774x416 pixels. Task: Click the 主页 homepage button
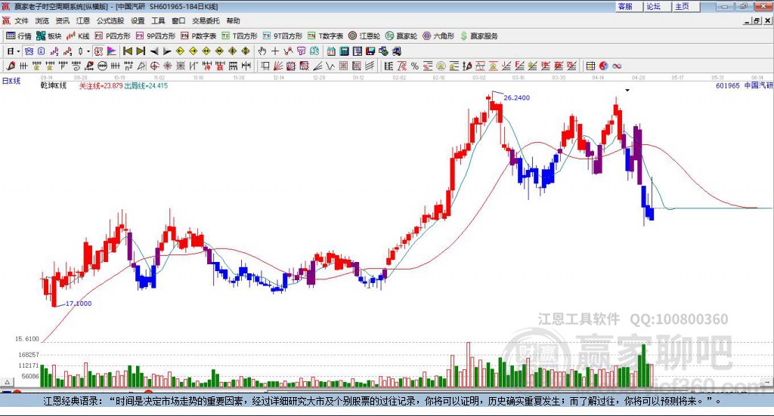pyautogui.click(x=686, y=6)
